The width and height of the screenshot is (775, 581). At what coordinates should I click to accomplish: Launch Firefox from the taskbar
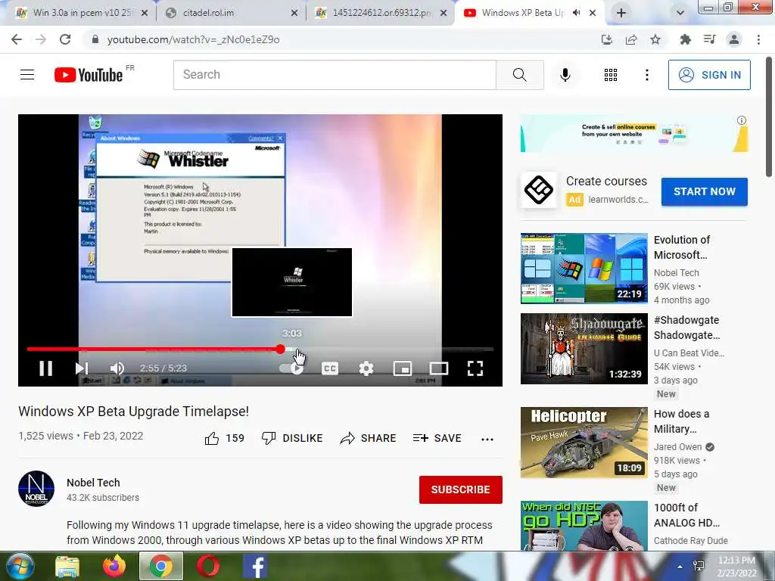[114, 566]
